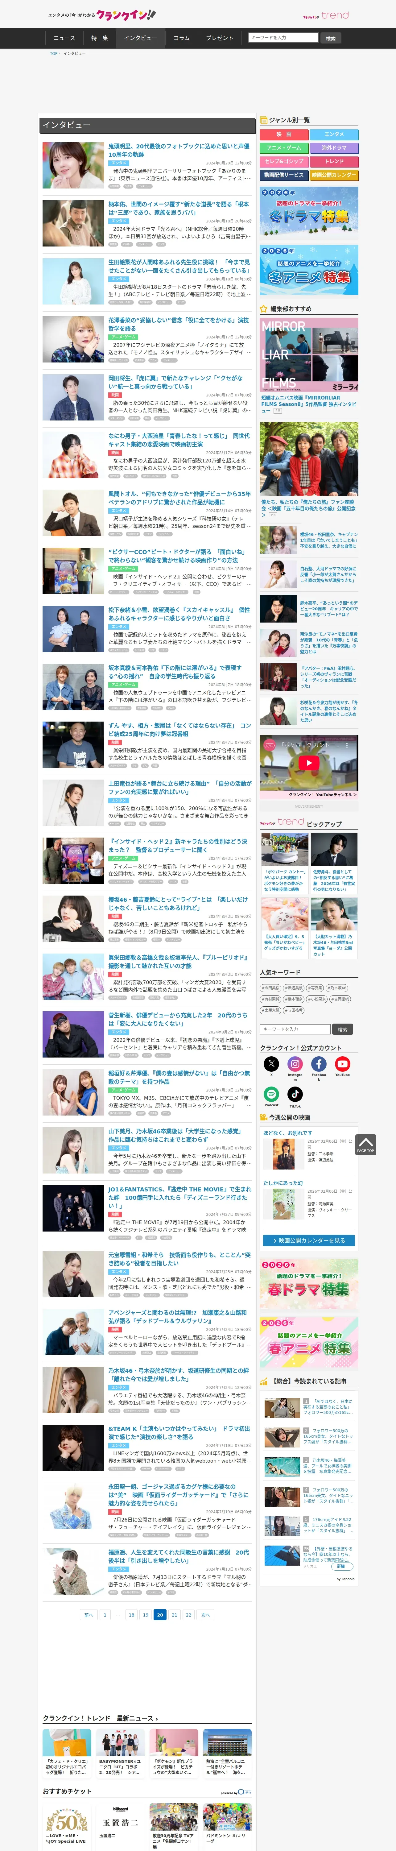Go to pagination page 18
The width and height of the screenshot is (396, 1851).
coord(131,1615)
